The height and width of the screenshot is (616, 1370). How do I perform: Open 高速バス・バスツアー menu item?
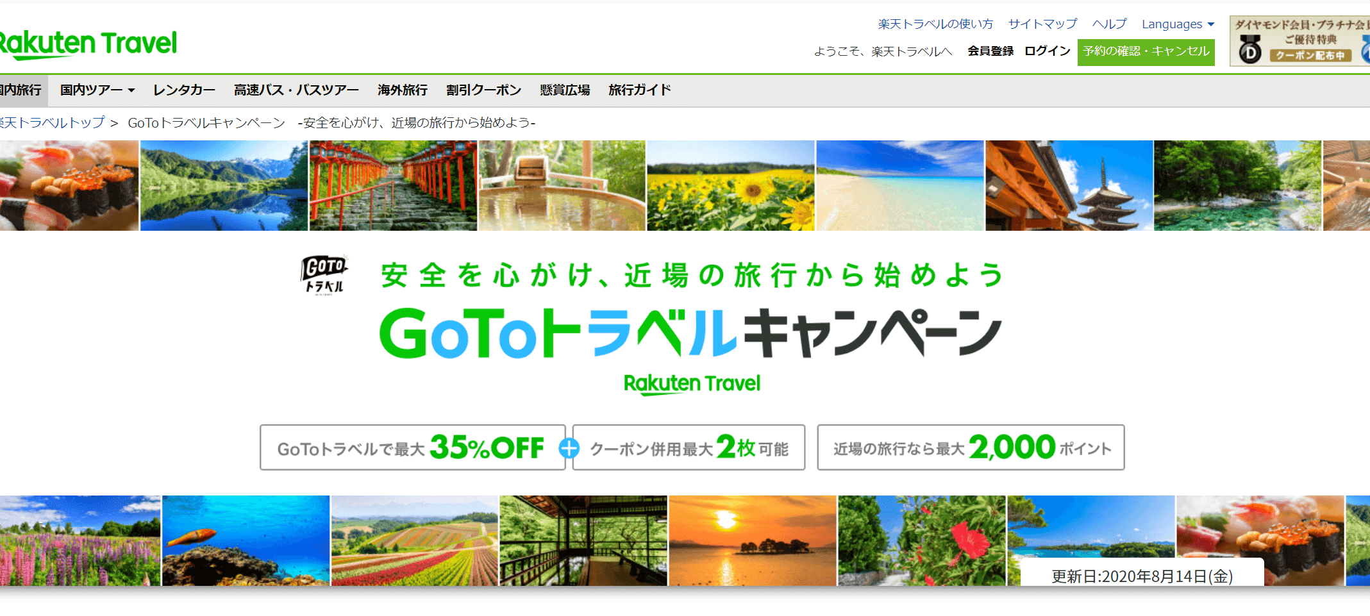[296, 90]
